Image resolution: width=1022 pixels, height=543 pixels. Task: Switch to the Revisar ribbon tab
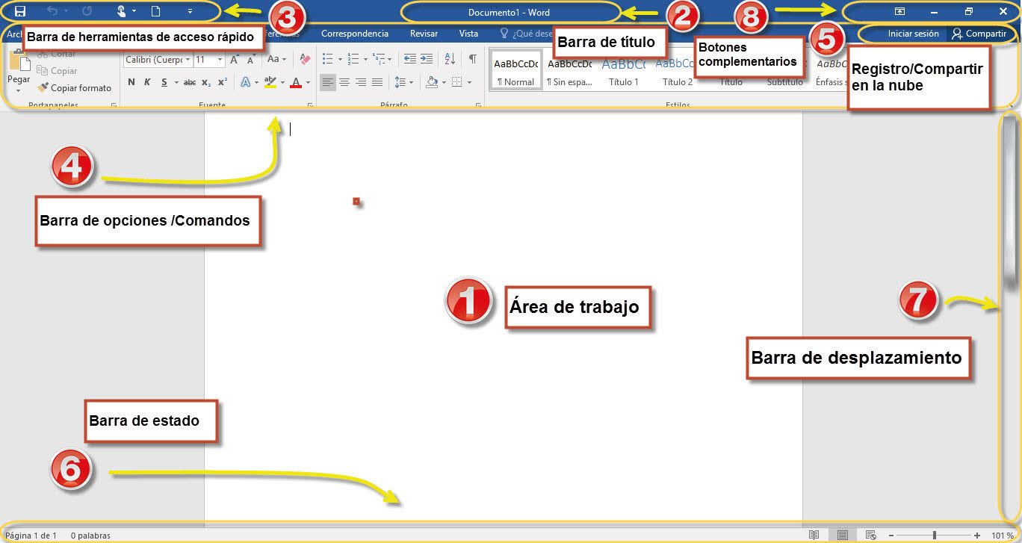point(424,34)
